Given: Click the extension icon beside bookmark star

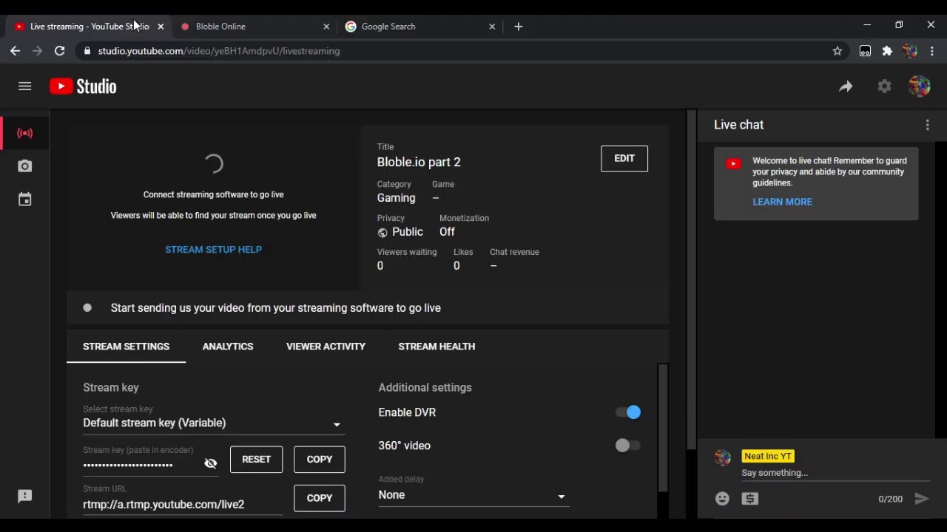Looking at the screenshot, I should tap(865, 51).
